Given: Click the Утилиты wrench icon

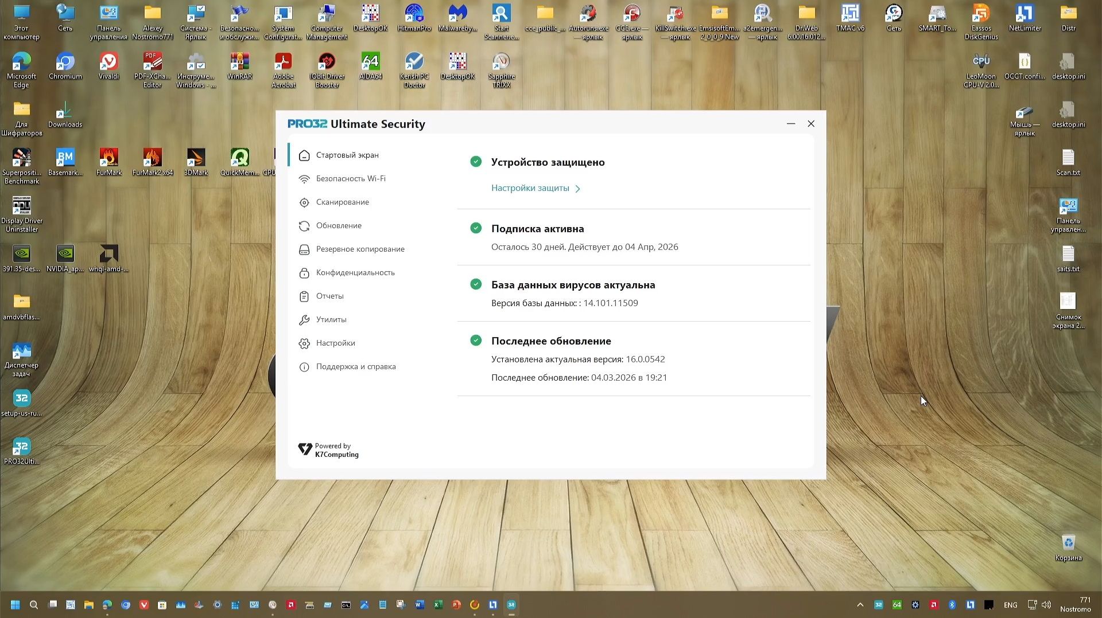Looking at the screenshot, I should [x=304, y=320].
